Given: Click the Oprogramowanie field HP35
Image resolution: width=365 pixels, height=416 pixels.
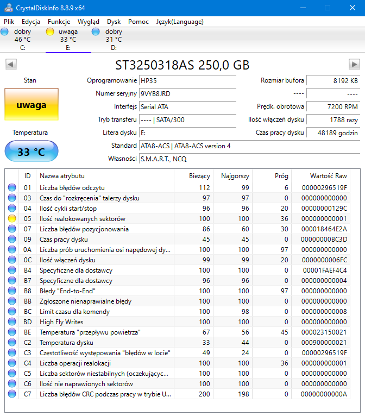Looking at the screenshot, I should tap(187, 80).
